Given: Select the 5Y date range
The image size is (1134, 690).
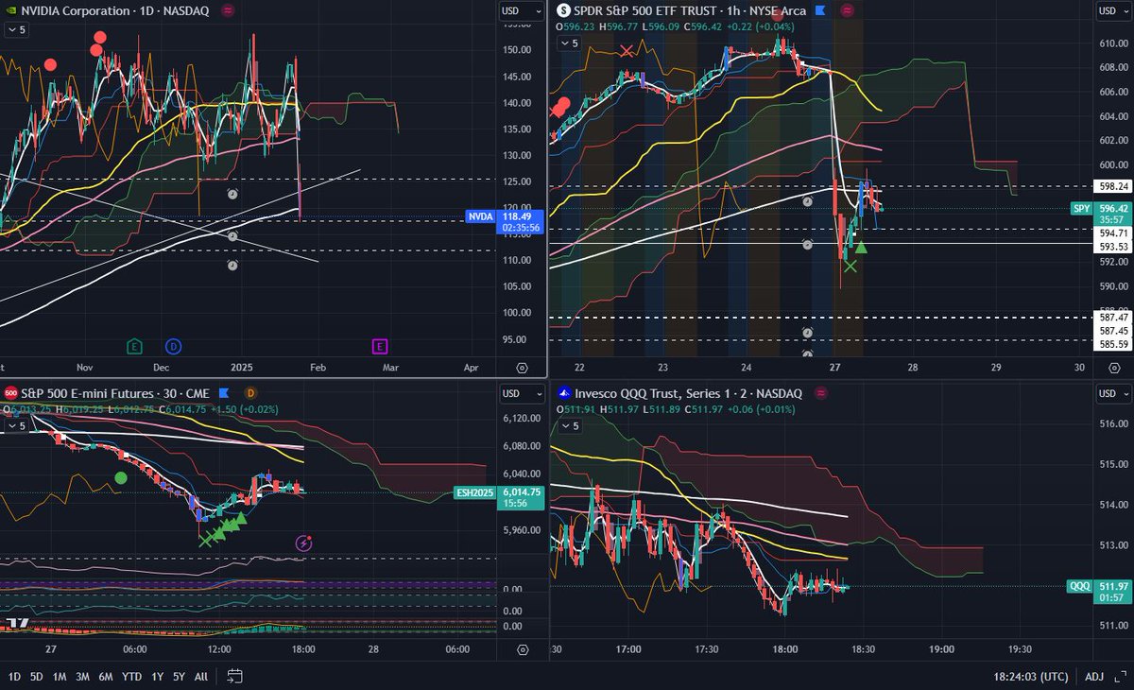Looking at the screenshot, I should (178, 676).
